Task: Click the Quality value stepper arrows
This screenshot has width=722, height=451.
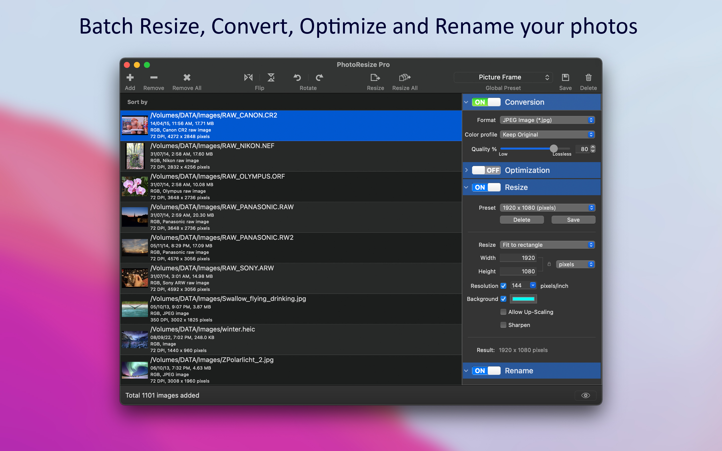Action: tap(593, 149)
